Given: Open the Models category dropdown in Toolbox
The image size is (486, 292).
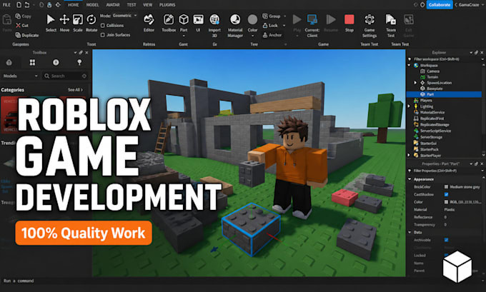Looking at the screenshot, I should pyautogui.click(x=20, y=76).
